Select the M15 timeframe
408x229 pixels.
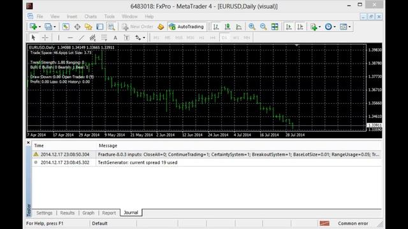[x=178, y=38]
